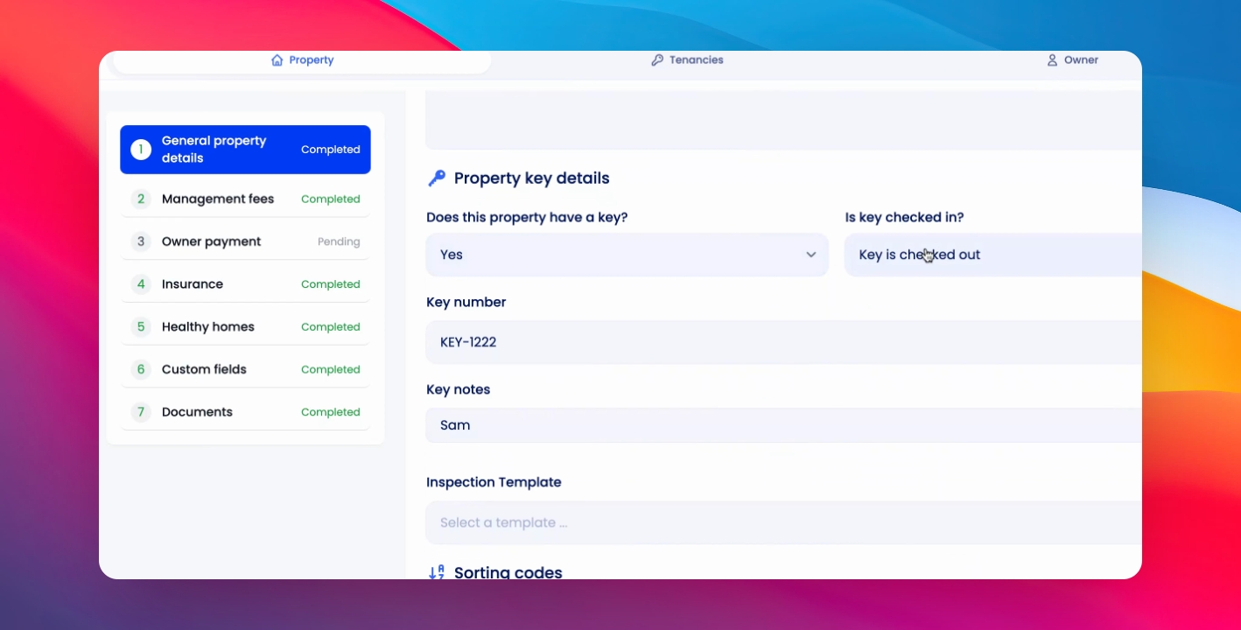Open the Owner payment step
1241x630 pixels.
245,241
